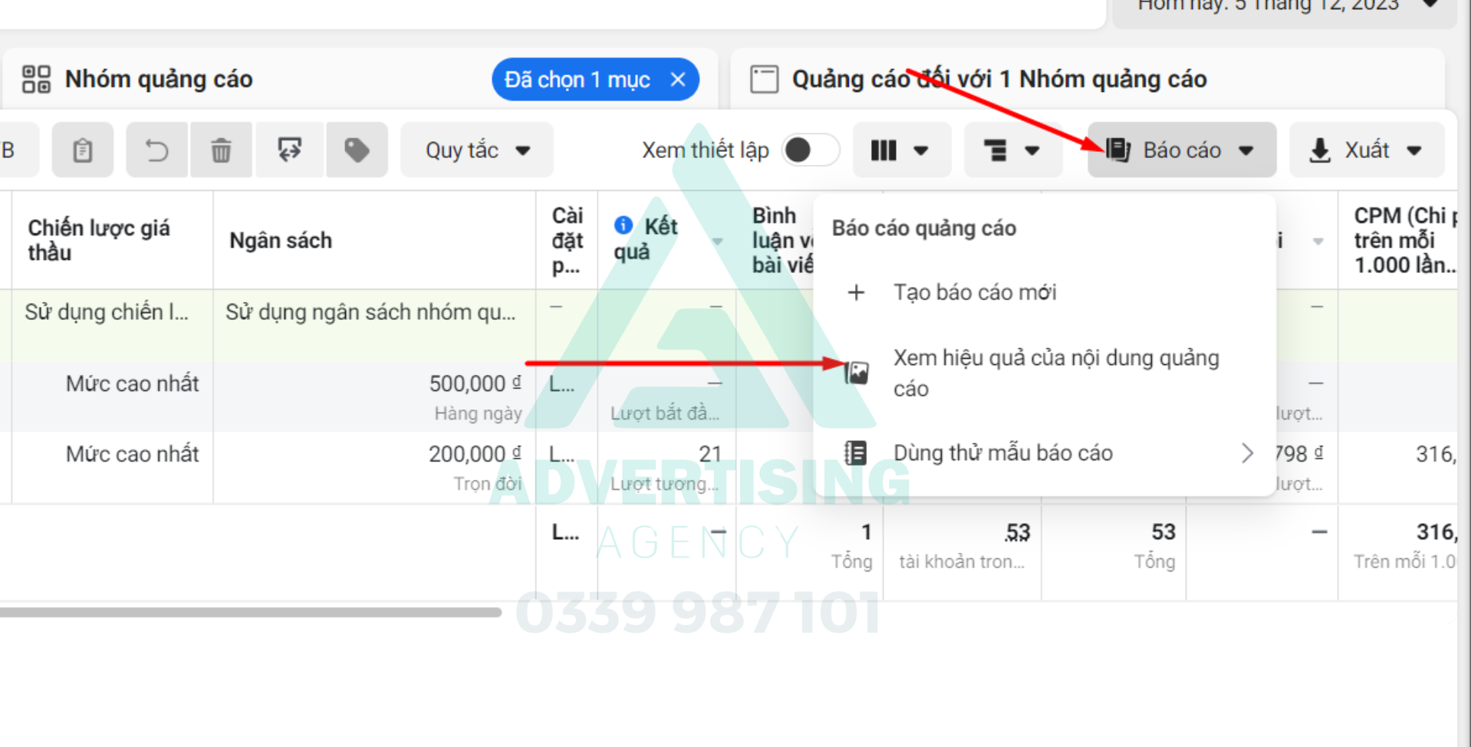Viewport: 1471px width, 747px height.
Task: Click Mức cao nhất in the 200,000 row
Action: tap(132, 454)
